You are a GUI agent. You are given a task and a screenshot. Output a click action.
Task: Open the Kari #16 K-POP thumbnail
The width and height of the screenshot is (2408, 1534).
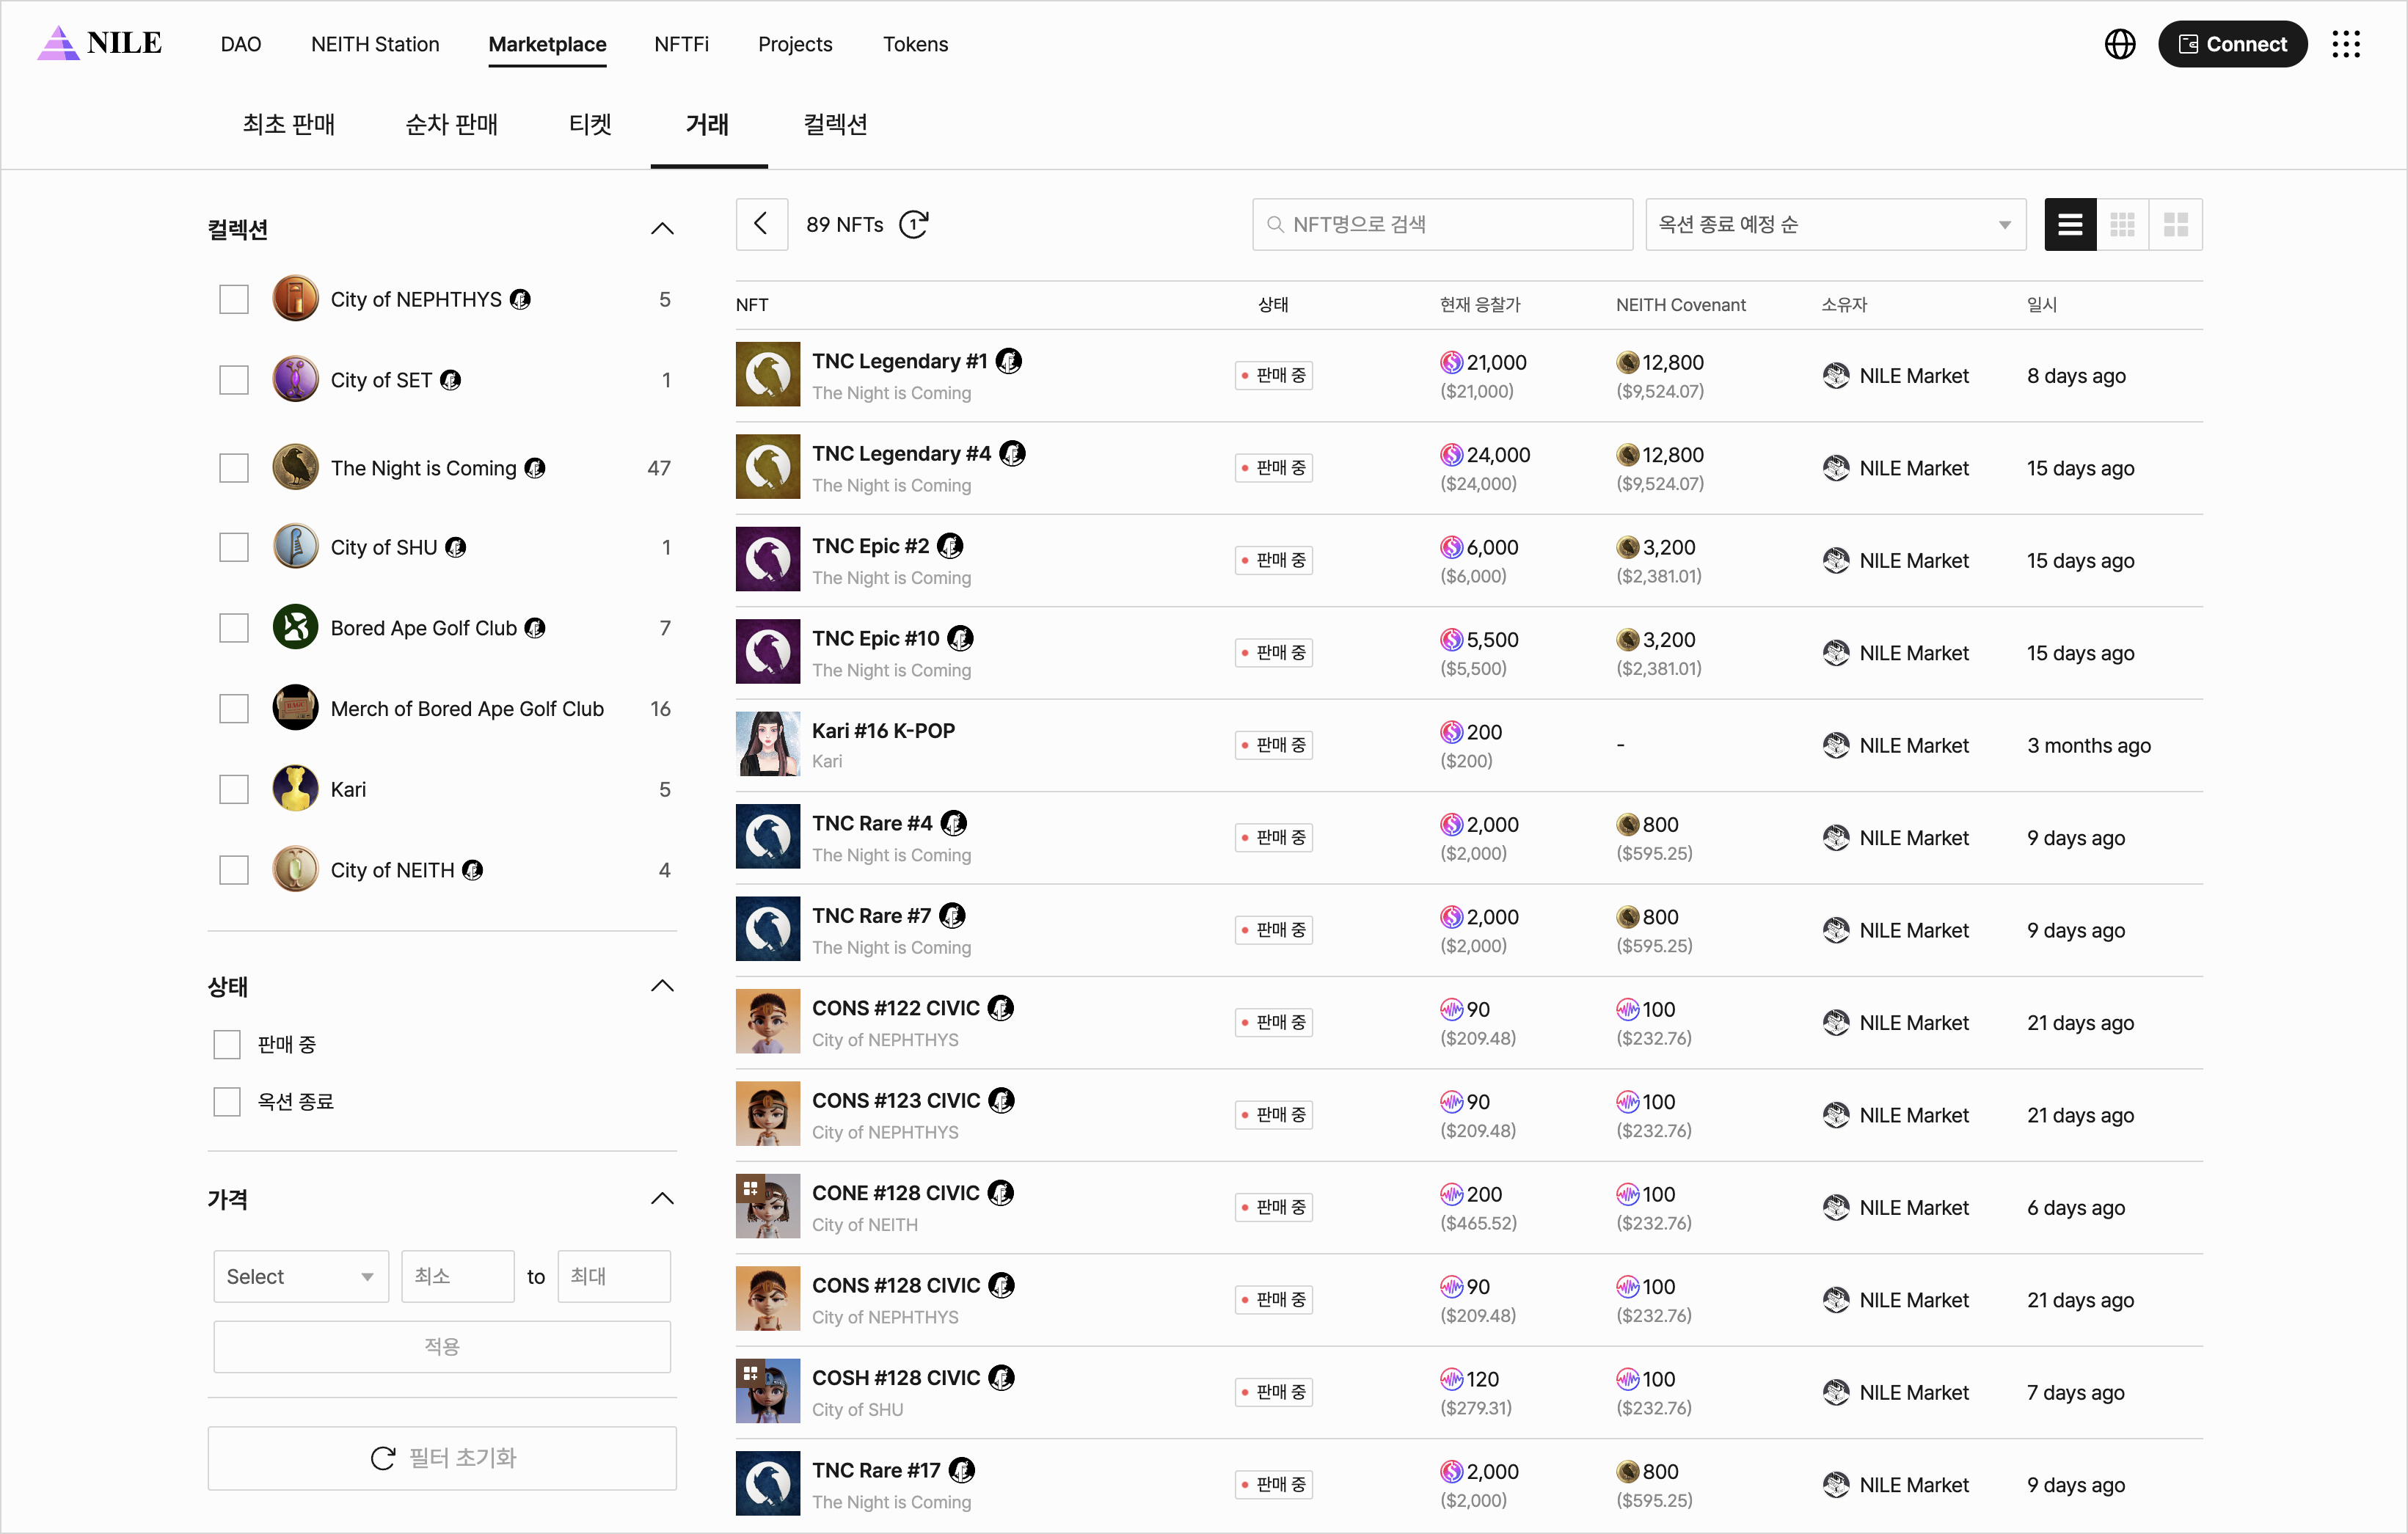pyautogui.click(x=767, y=744)
